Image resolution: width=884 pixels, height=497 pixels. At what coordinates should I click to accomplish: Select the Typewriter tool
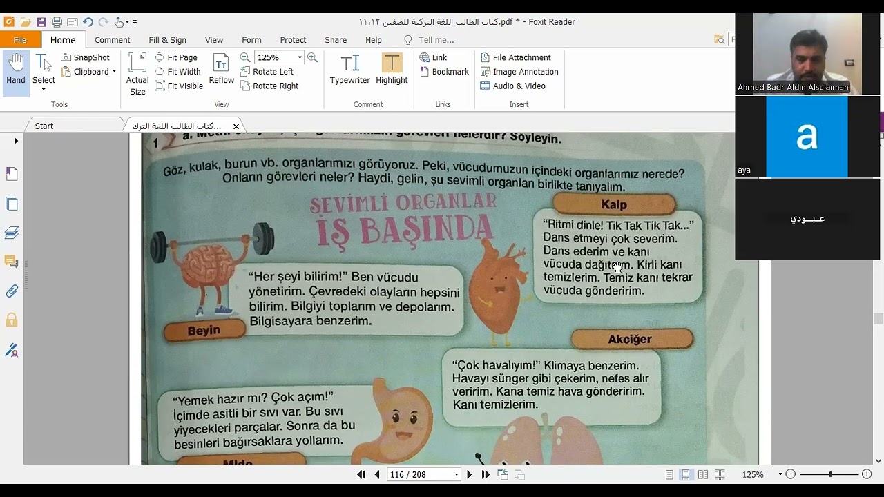click(x=350, y=70)
